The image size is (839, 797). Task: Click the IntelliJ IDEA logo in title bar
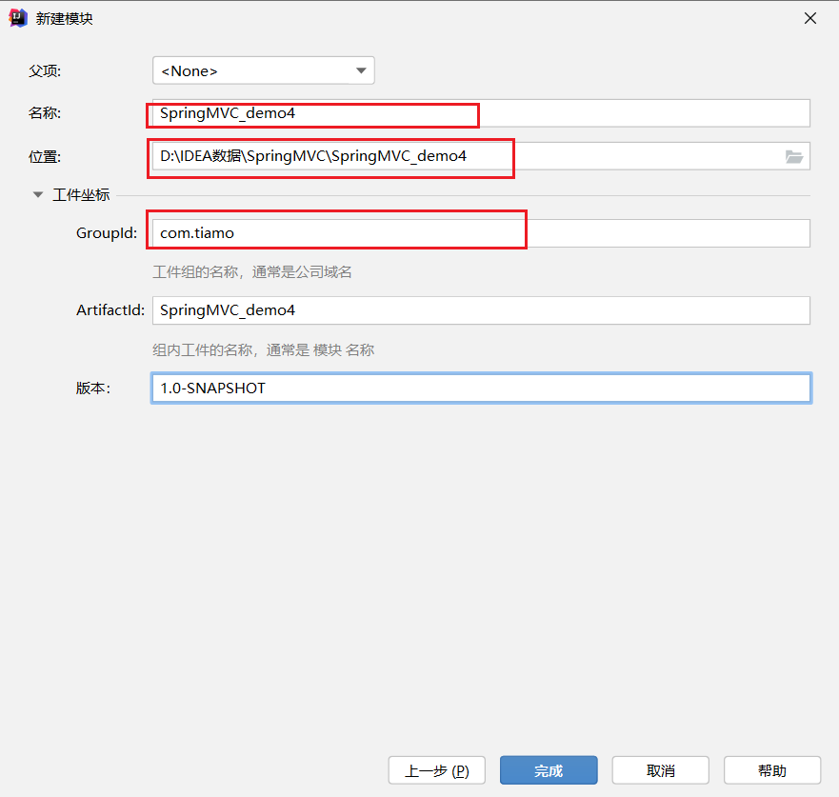17,17
